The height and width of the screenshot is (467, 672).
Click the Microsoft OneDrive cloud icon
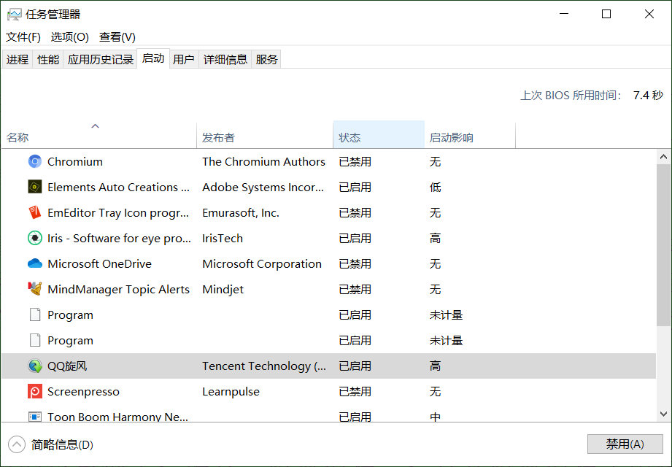coord(34,263)
